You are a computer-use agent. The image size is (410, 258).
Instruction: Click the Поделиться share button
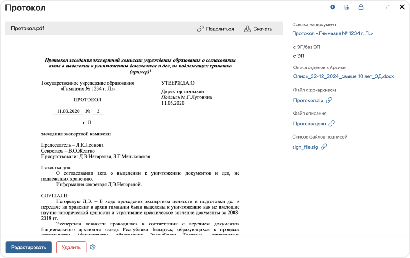215,29
